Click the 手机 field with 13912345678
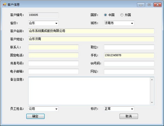 tap(129, 55)
